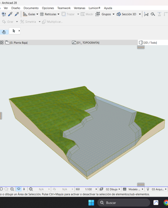Click the zoom-in magnifier in bottom bar
Image resolution: width=168 pixels, height=208 pixels.
click(12, 189)
